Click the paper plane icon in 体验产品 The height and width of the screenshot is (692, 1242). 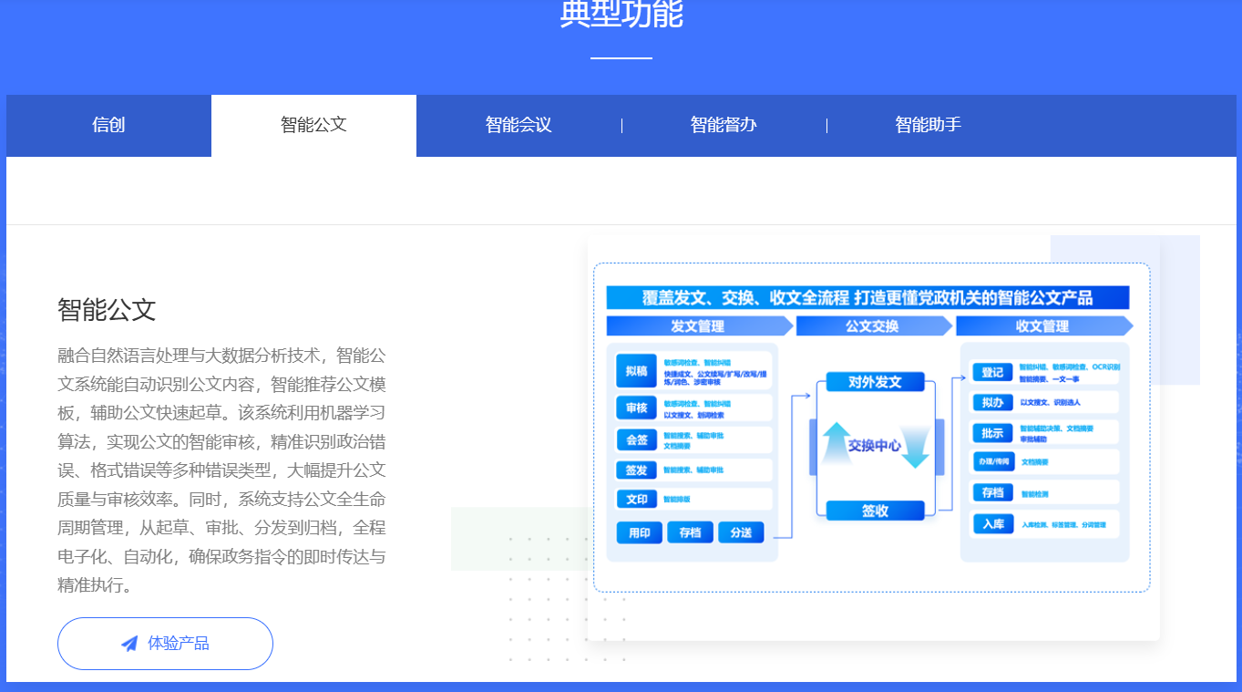coord(129,644)
